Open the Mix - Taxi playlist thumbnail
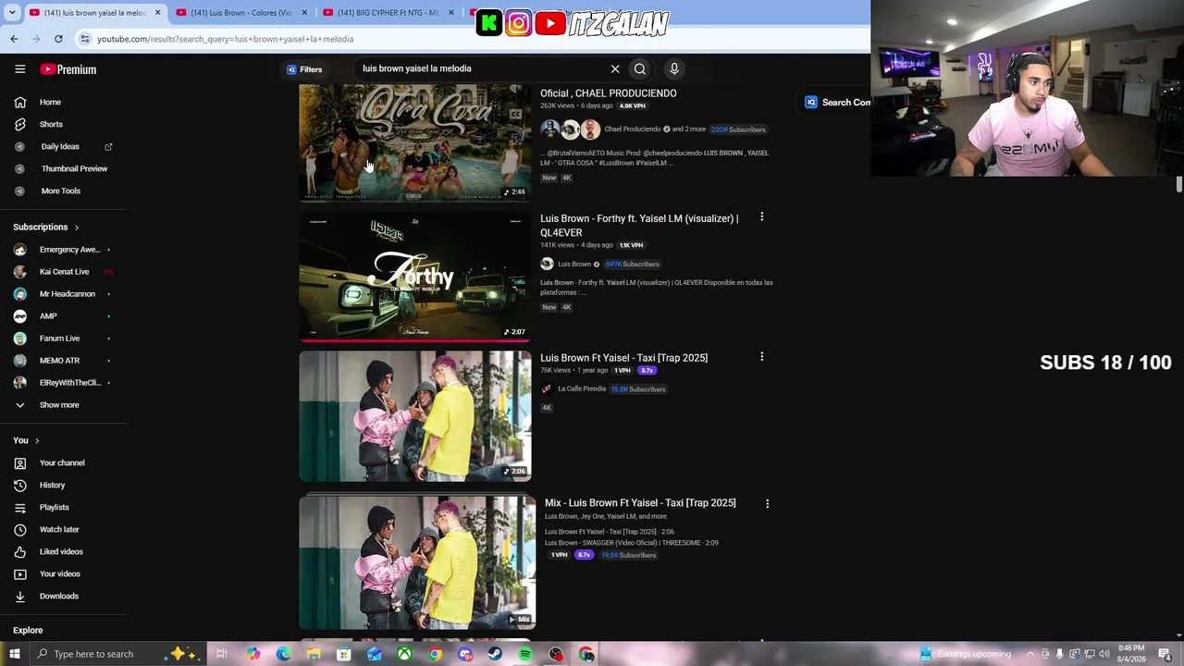The width and height of the screenshot is (1184, 666). (417, 562)
